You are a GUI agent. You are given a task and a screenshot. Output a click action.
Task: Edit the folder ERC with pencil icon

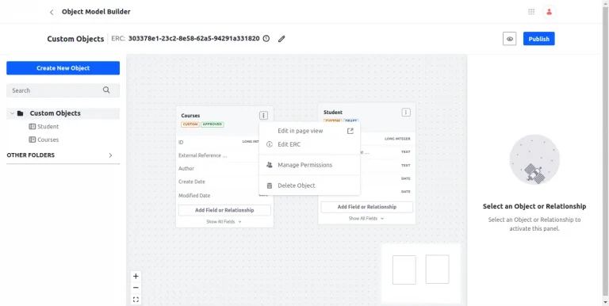coord(282,38)
